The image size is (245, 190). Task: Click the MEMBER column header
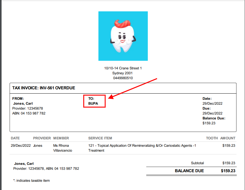tap(61, 138)
